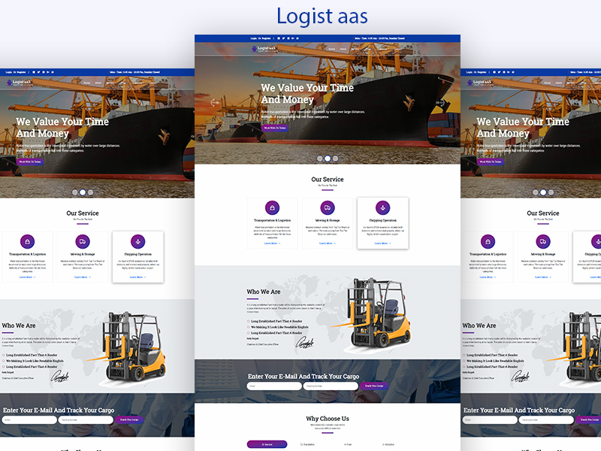
Task: Click Track Your Cargo button in left mockup
Action: tap(129, 419)
